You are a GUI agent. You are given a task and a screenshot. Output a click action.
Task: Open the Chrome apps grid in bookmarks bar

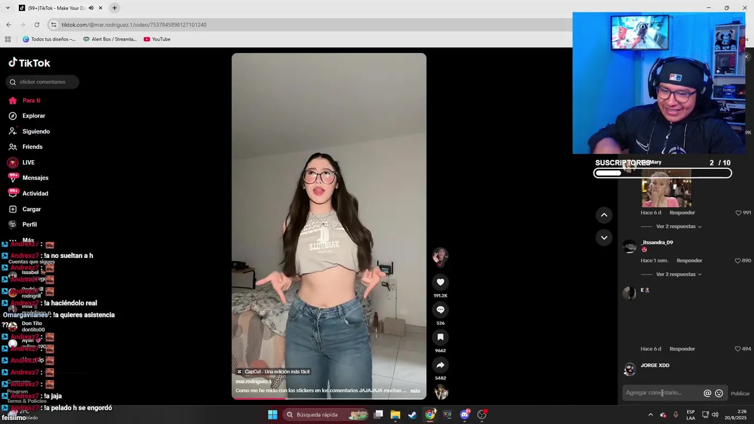(x=8, y=39)
